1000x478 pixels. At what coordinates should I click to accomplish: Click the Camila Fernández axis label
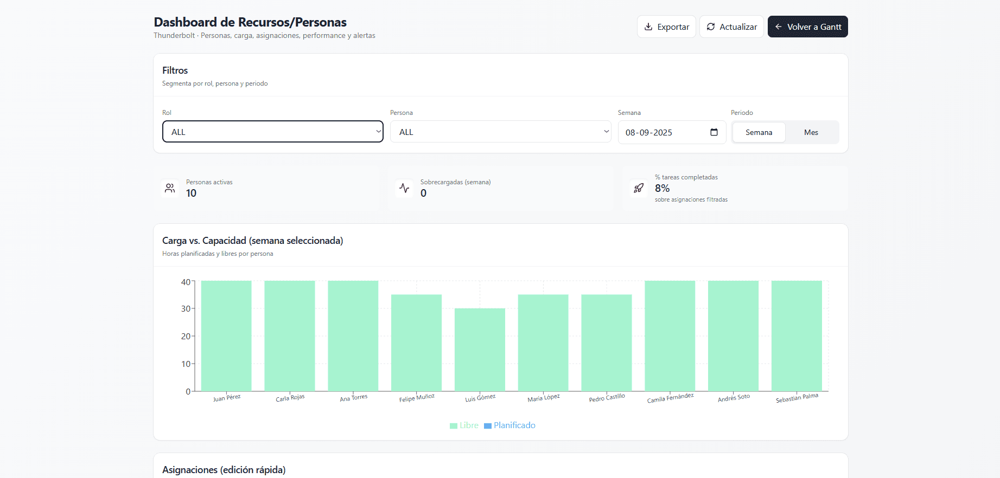pyautogui.click(x=670, y=398)
